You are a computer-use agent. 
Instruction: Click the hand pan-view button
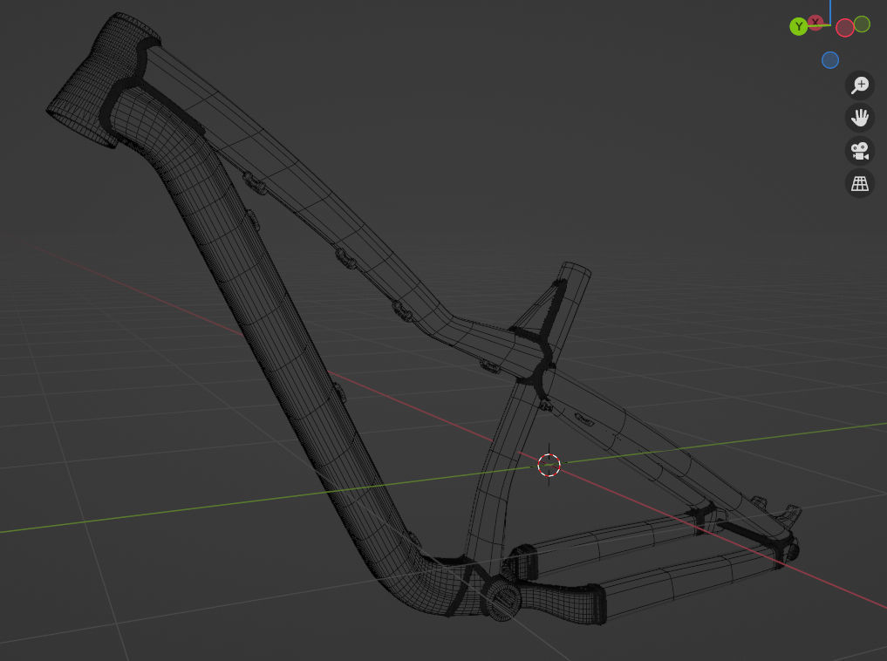(860, 119)
